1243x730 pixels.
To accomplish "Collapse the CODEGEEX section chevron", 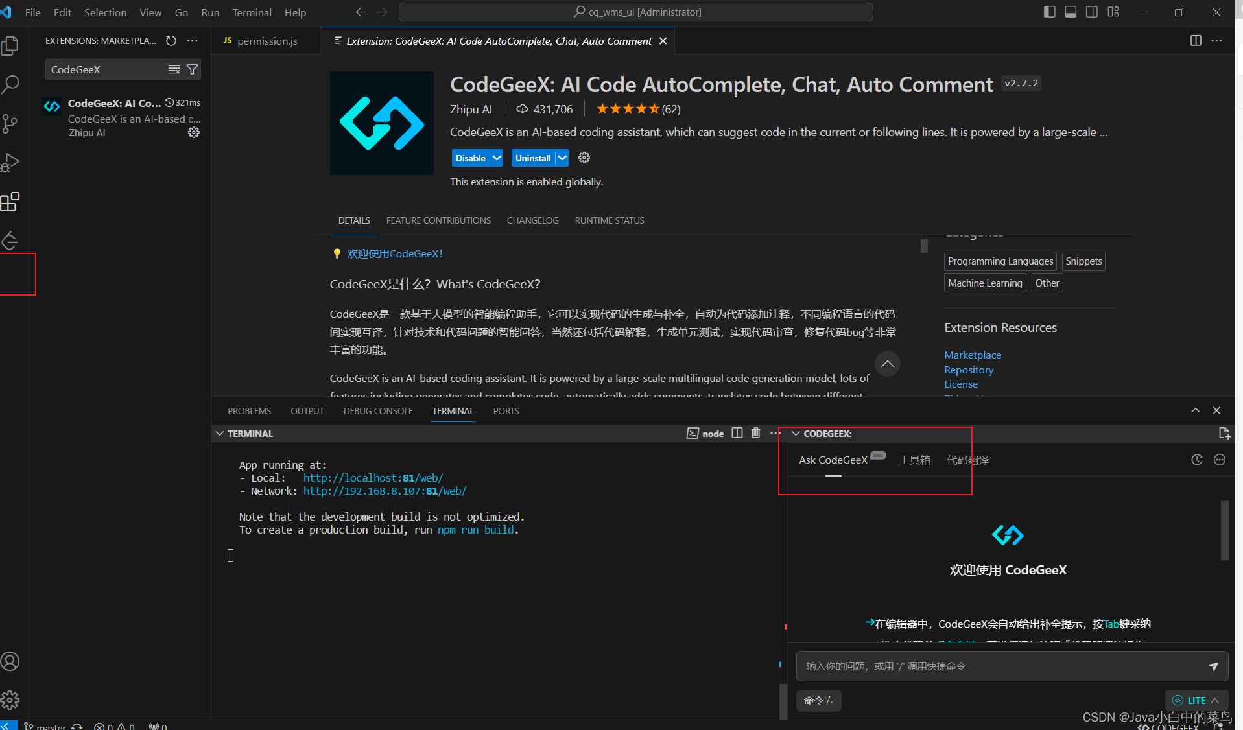I will pyautogui.click(x=796, y=433).
